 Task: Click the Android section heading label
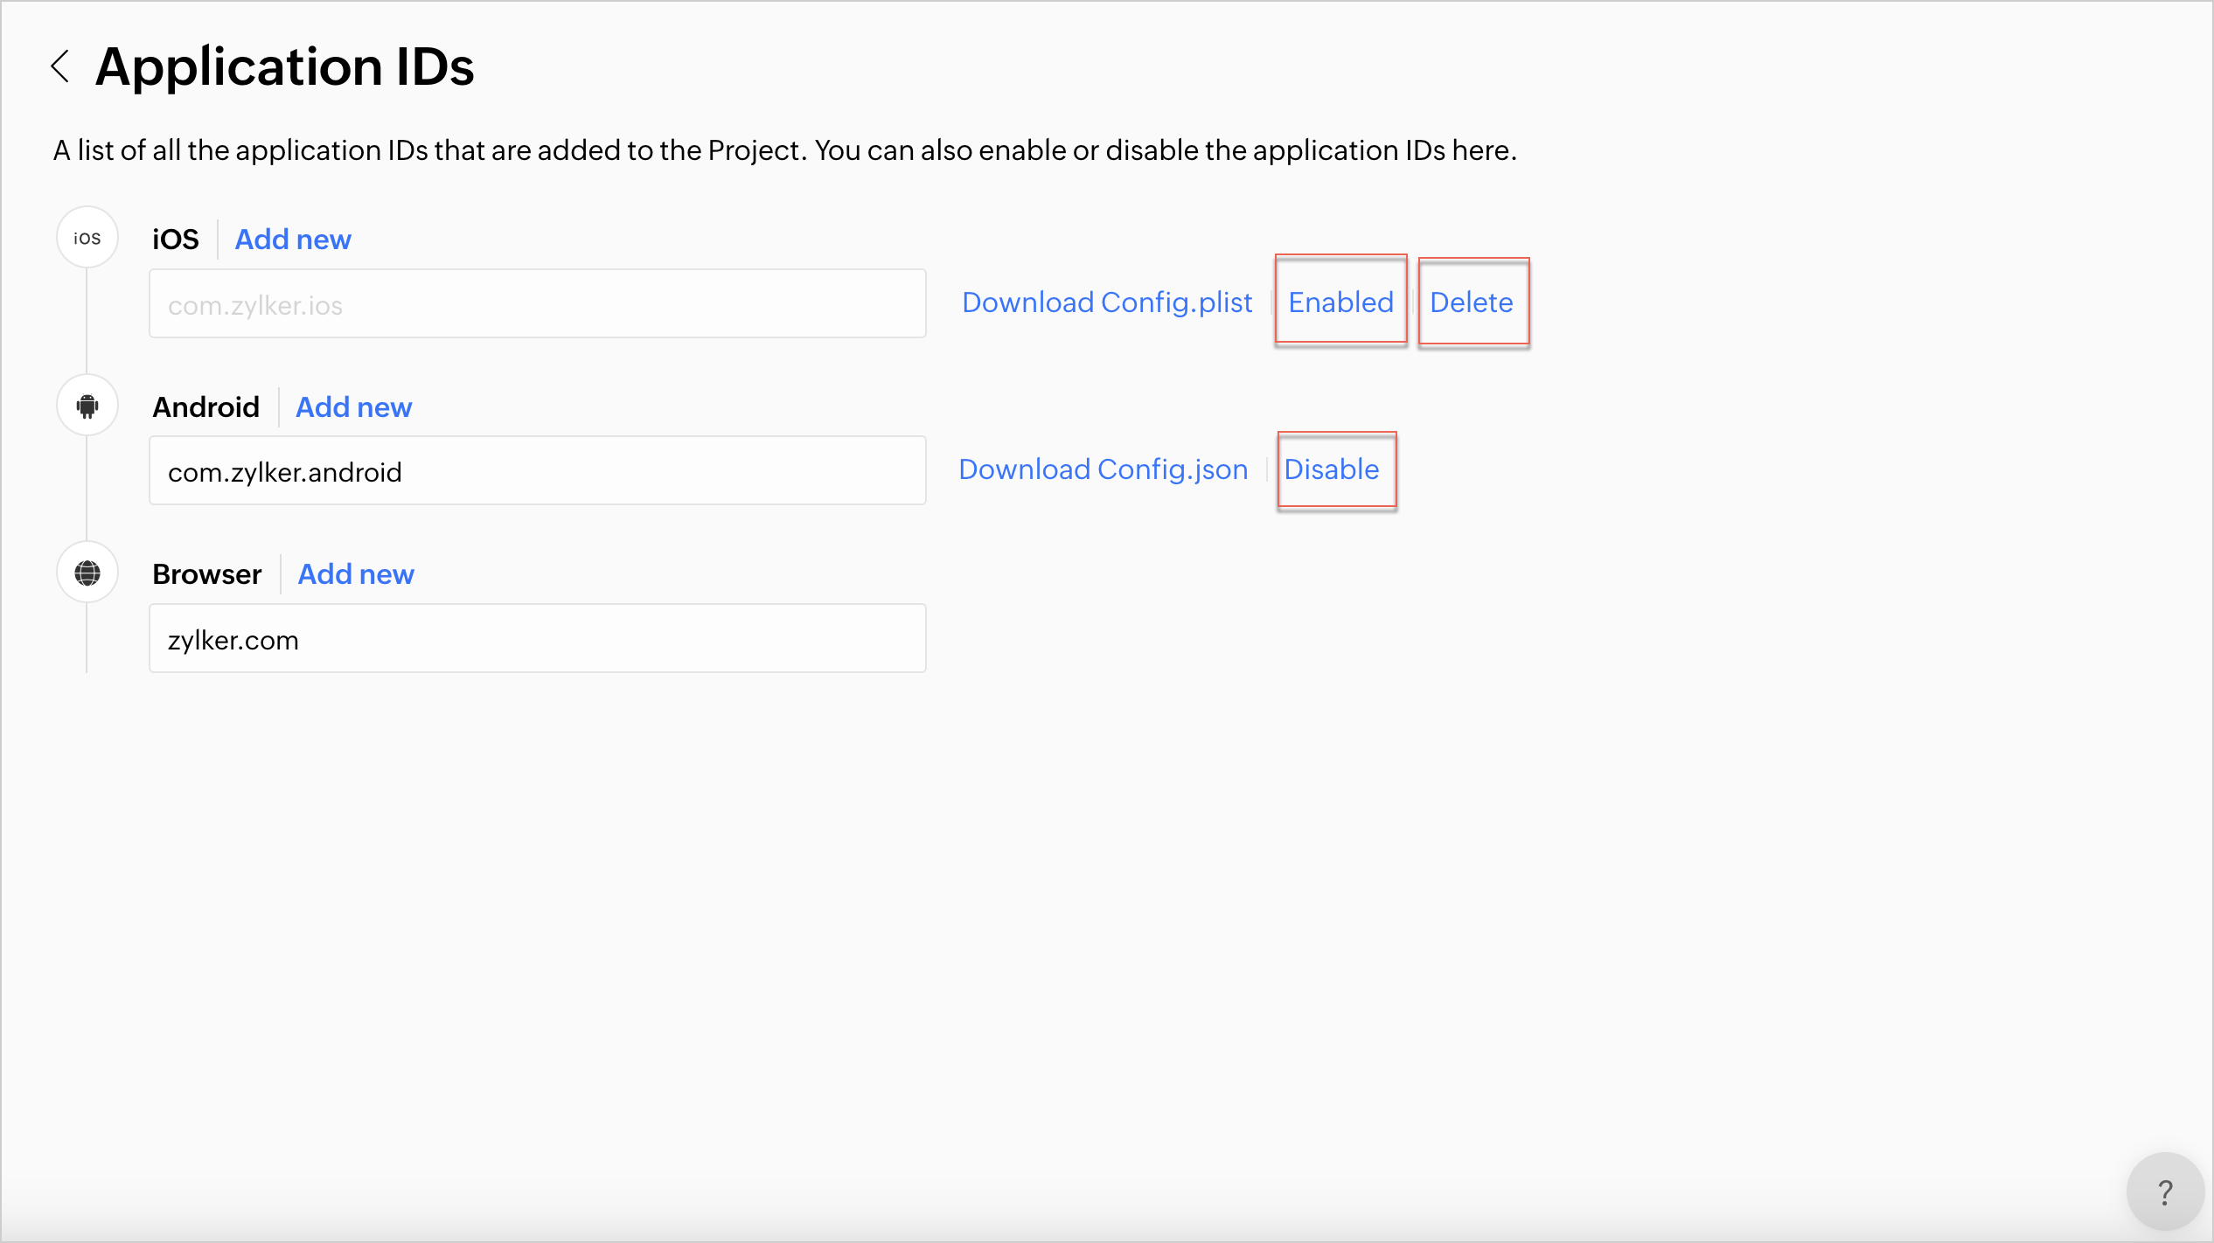click(206, 407)
